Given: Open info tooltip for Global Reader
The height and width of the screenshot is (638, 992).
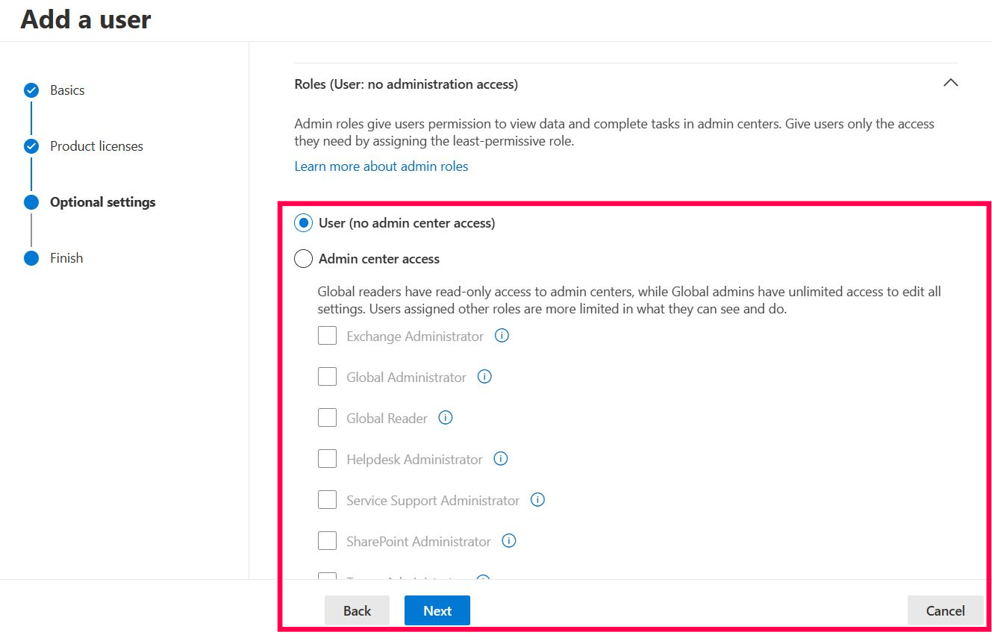Looking at the screenshot, I should coord(446,418).
